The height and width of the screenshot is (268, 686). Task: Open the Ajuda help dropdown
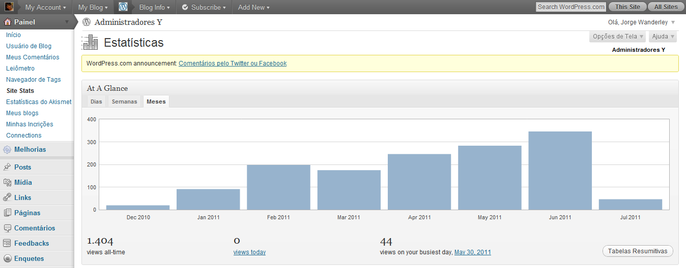click(663, 37)
